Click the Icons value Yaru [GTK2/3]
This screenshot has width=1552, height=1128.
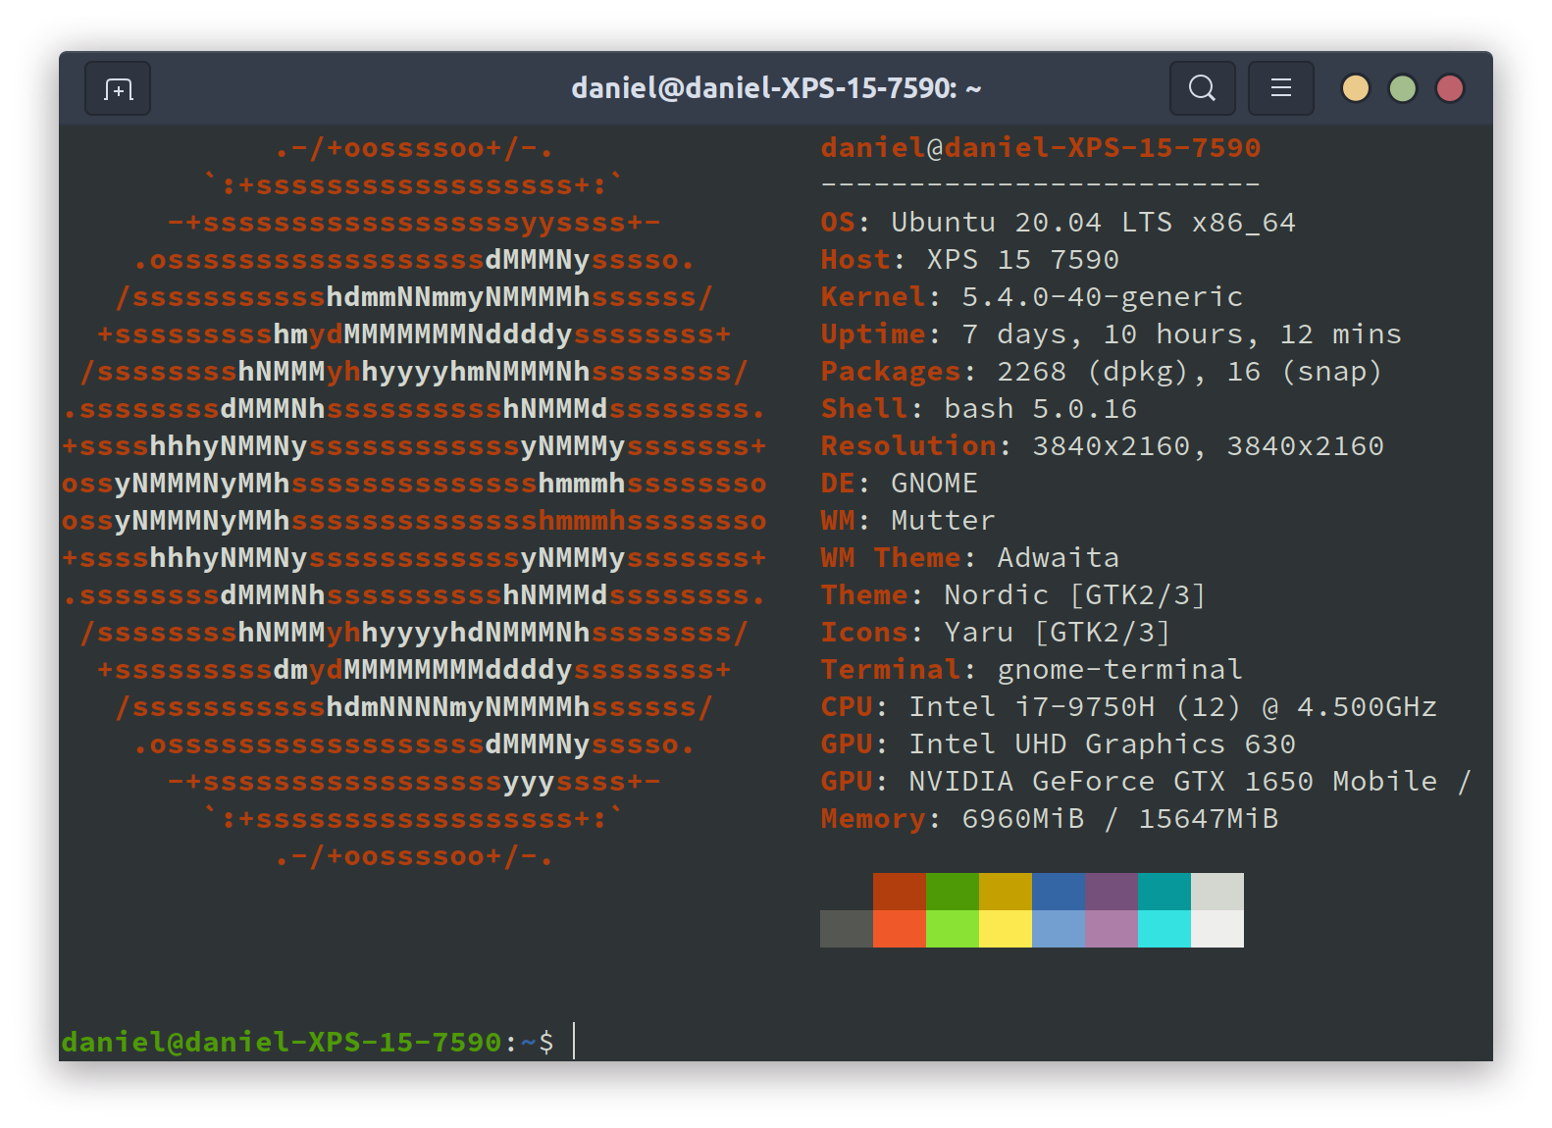tap(1057, 633)
